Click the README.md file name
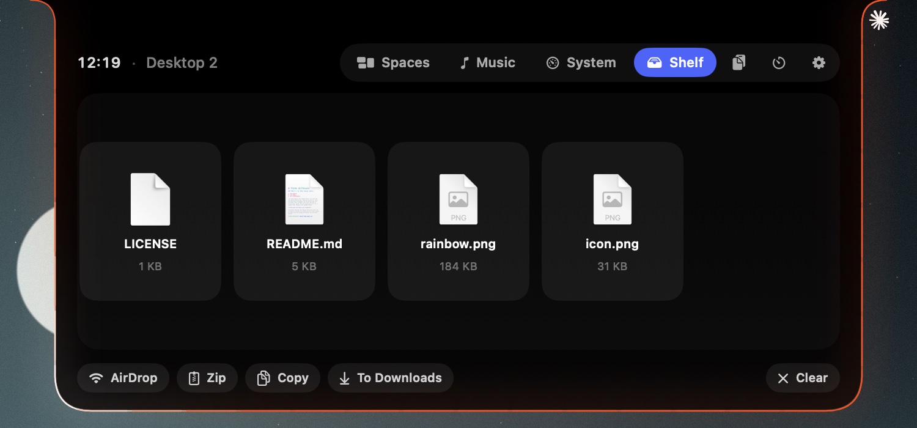The width and height of the screenshot is (917, 428). (x=304, y=244)
